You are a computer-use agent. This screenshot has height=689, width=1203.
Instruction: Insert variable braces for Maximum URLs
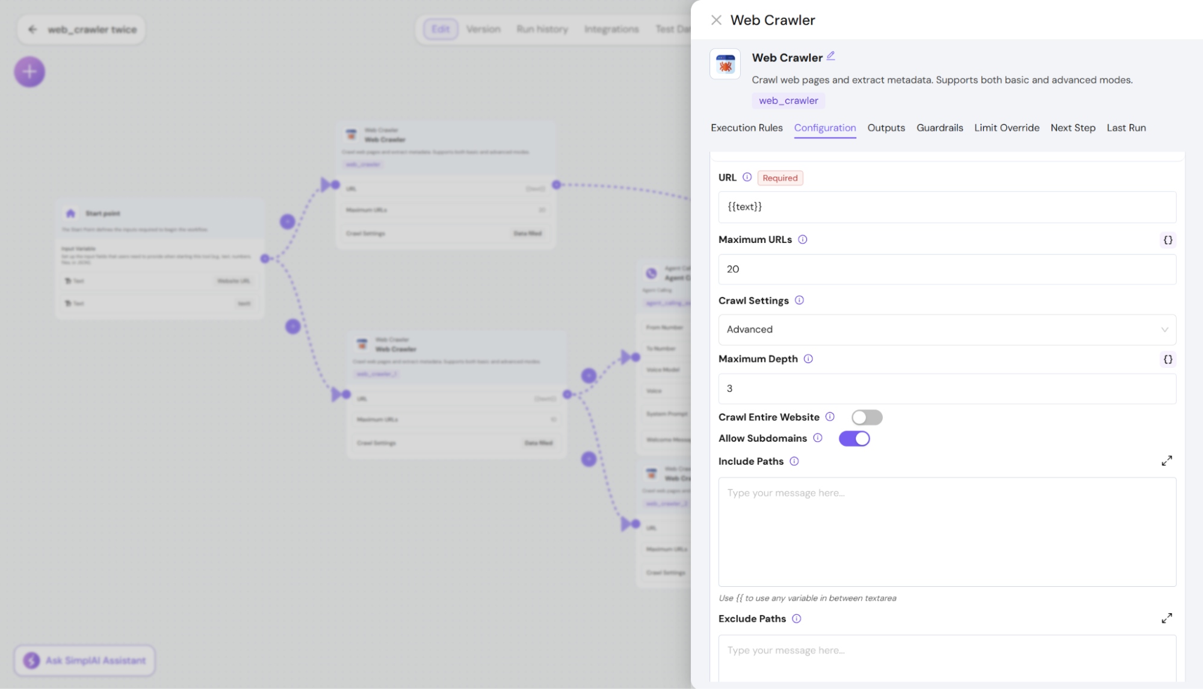point(1167,240)
